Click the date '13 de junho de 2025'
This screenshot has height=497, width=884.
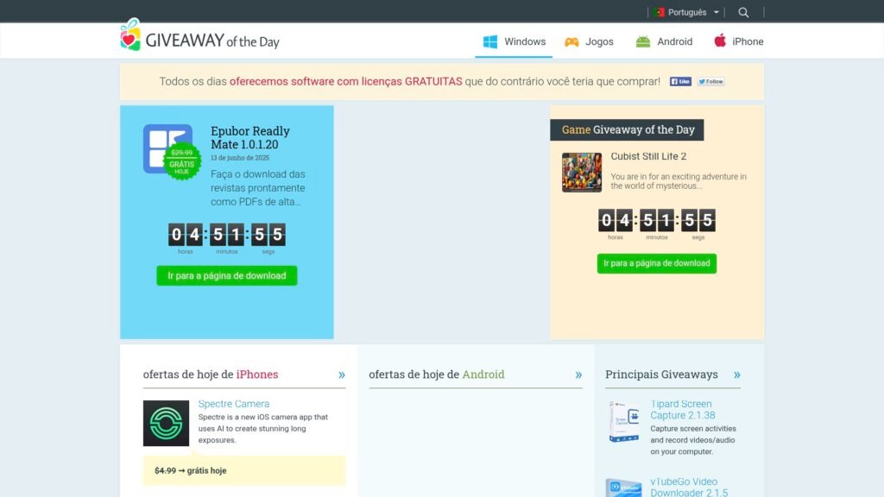click(240, 158)
